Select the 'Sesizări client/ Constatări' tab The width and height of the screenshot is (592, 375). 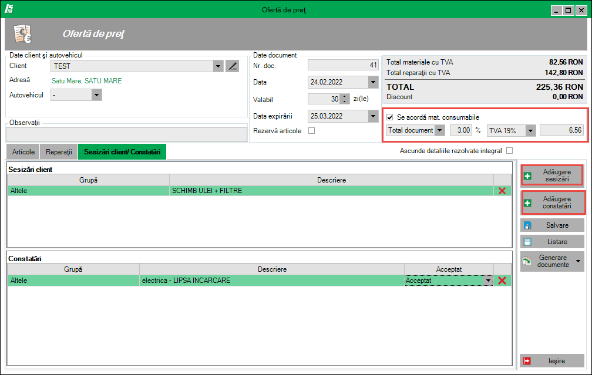point(122,151)
